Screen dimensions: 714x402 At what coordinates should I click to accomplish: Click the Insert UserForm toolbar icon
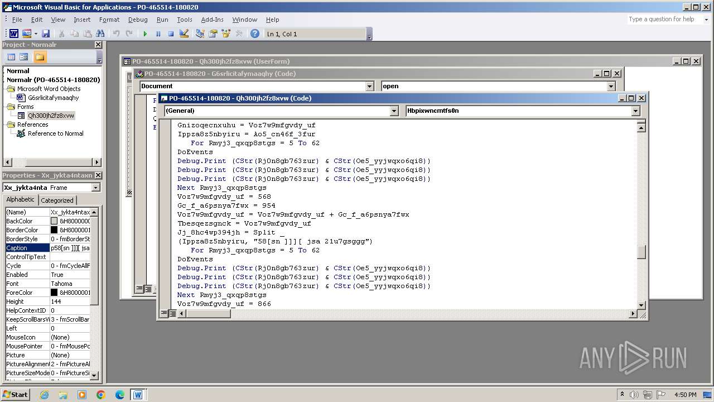(26, 34)
